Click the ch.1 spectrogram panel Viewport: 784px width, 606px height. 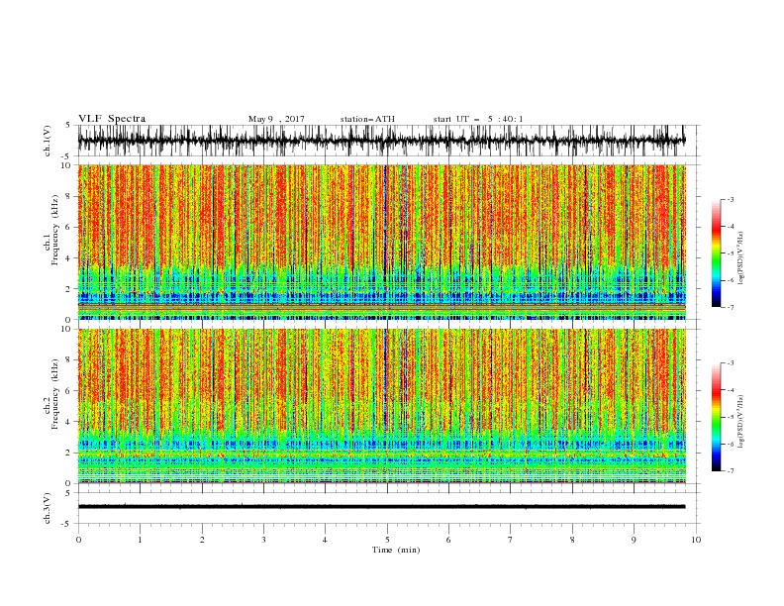[381, 242]
